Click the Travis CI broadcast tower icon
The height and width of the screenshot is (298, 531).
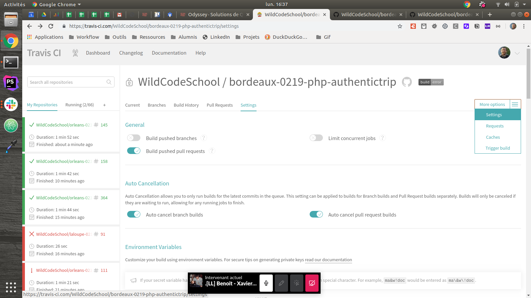(x=75, y=53)
